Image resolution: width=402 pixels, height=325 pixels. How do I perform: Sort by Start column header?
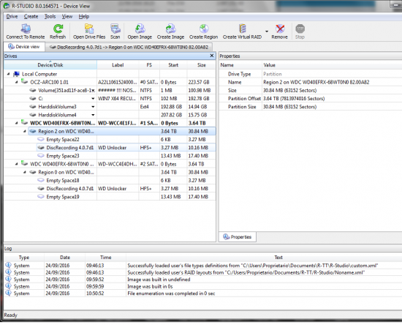[173, 65]
